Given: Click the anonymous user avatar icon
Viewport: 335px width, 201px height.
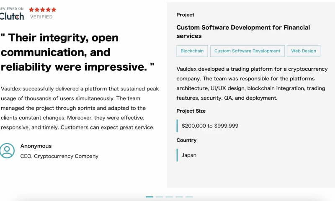Looking at the screenshot, I should [7, 151].
